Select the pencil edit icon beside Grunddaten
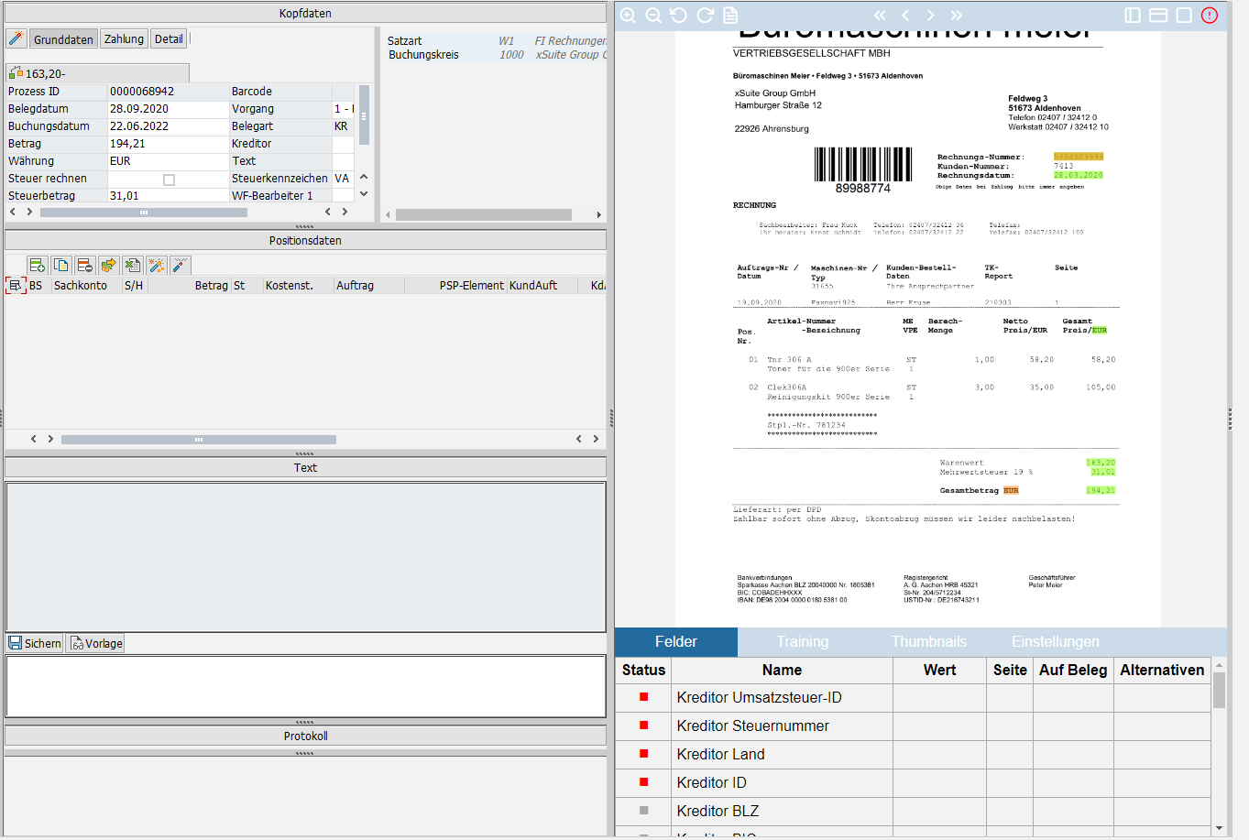This screenshot has width=1249, height=840. 16,38
